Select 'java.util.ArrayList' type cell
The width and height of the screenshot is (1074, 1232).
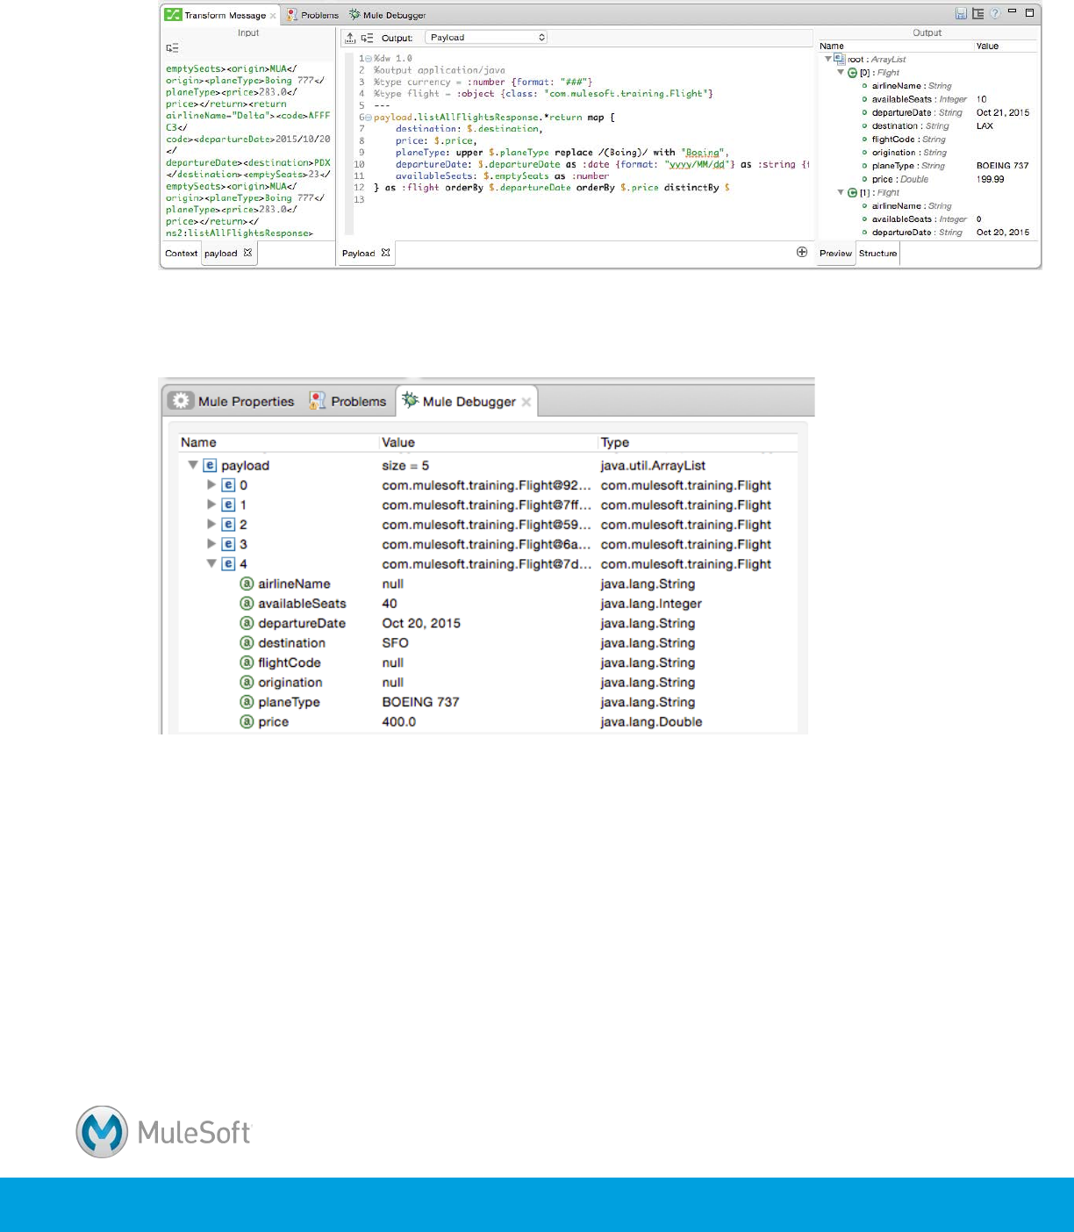pyautogui.click(x=653, y=466)
